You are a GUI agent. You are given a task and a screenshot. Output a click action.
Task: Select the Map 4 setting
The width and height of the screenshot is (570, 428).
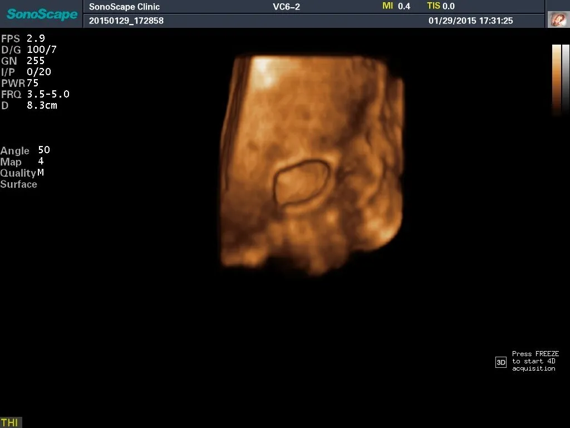(21, 162)
